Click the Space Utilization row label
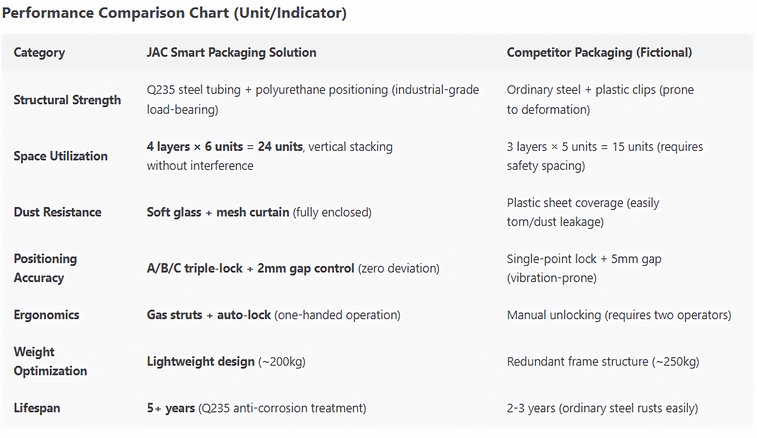The image size is (757, 438). click(x=61, y=156)
